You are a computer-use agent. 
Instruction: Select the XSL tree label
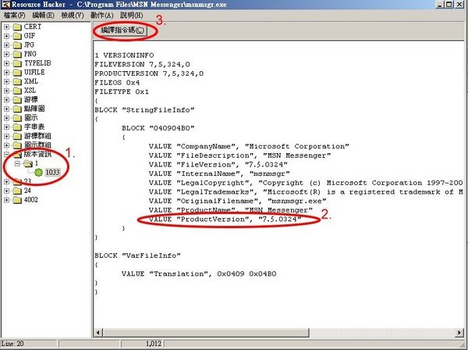pyautogui.click(x=30, y=91)
